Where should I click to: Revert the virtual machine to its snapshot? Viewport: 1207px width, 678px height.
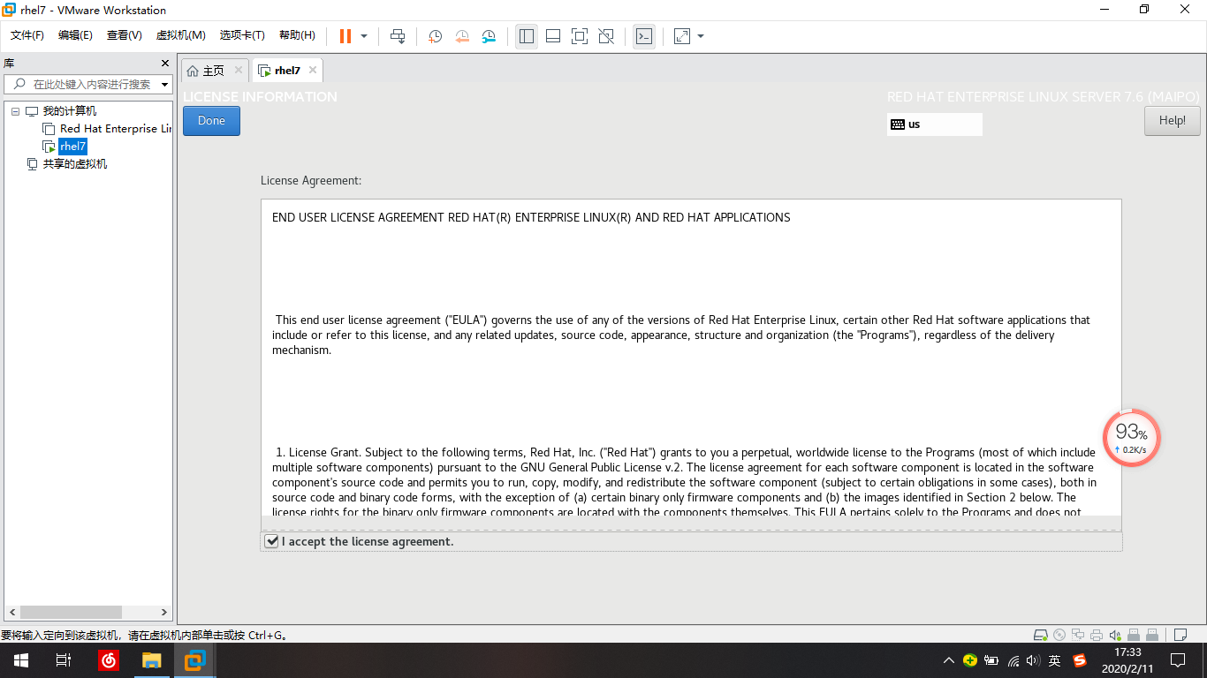(461, 36)
